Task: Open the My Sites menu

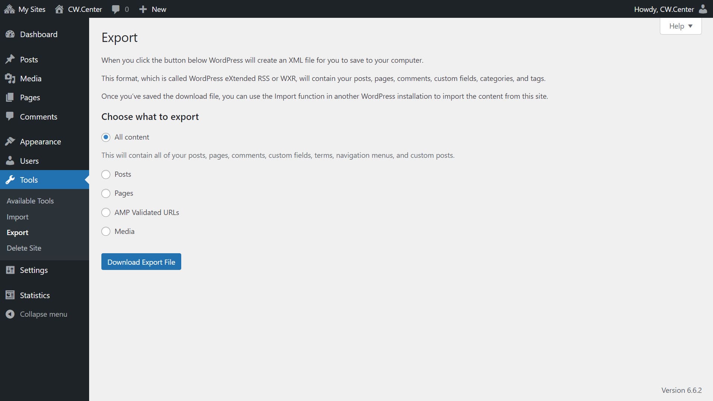Action: point(25,9)
